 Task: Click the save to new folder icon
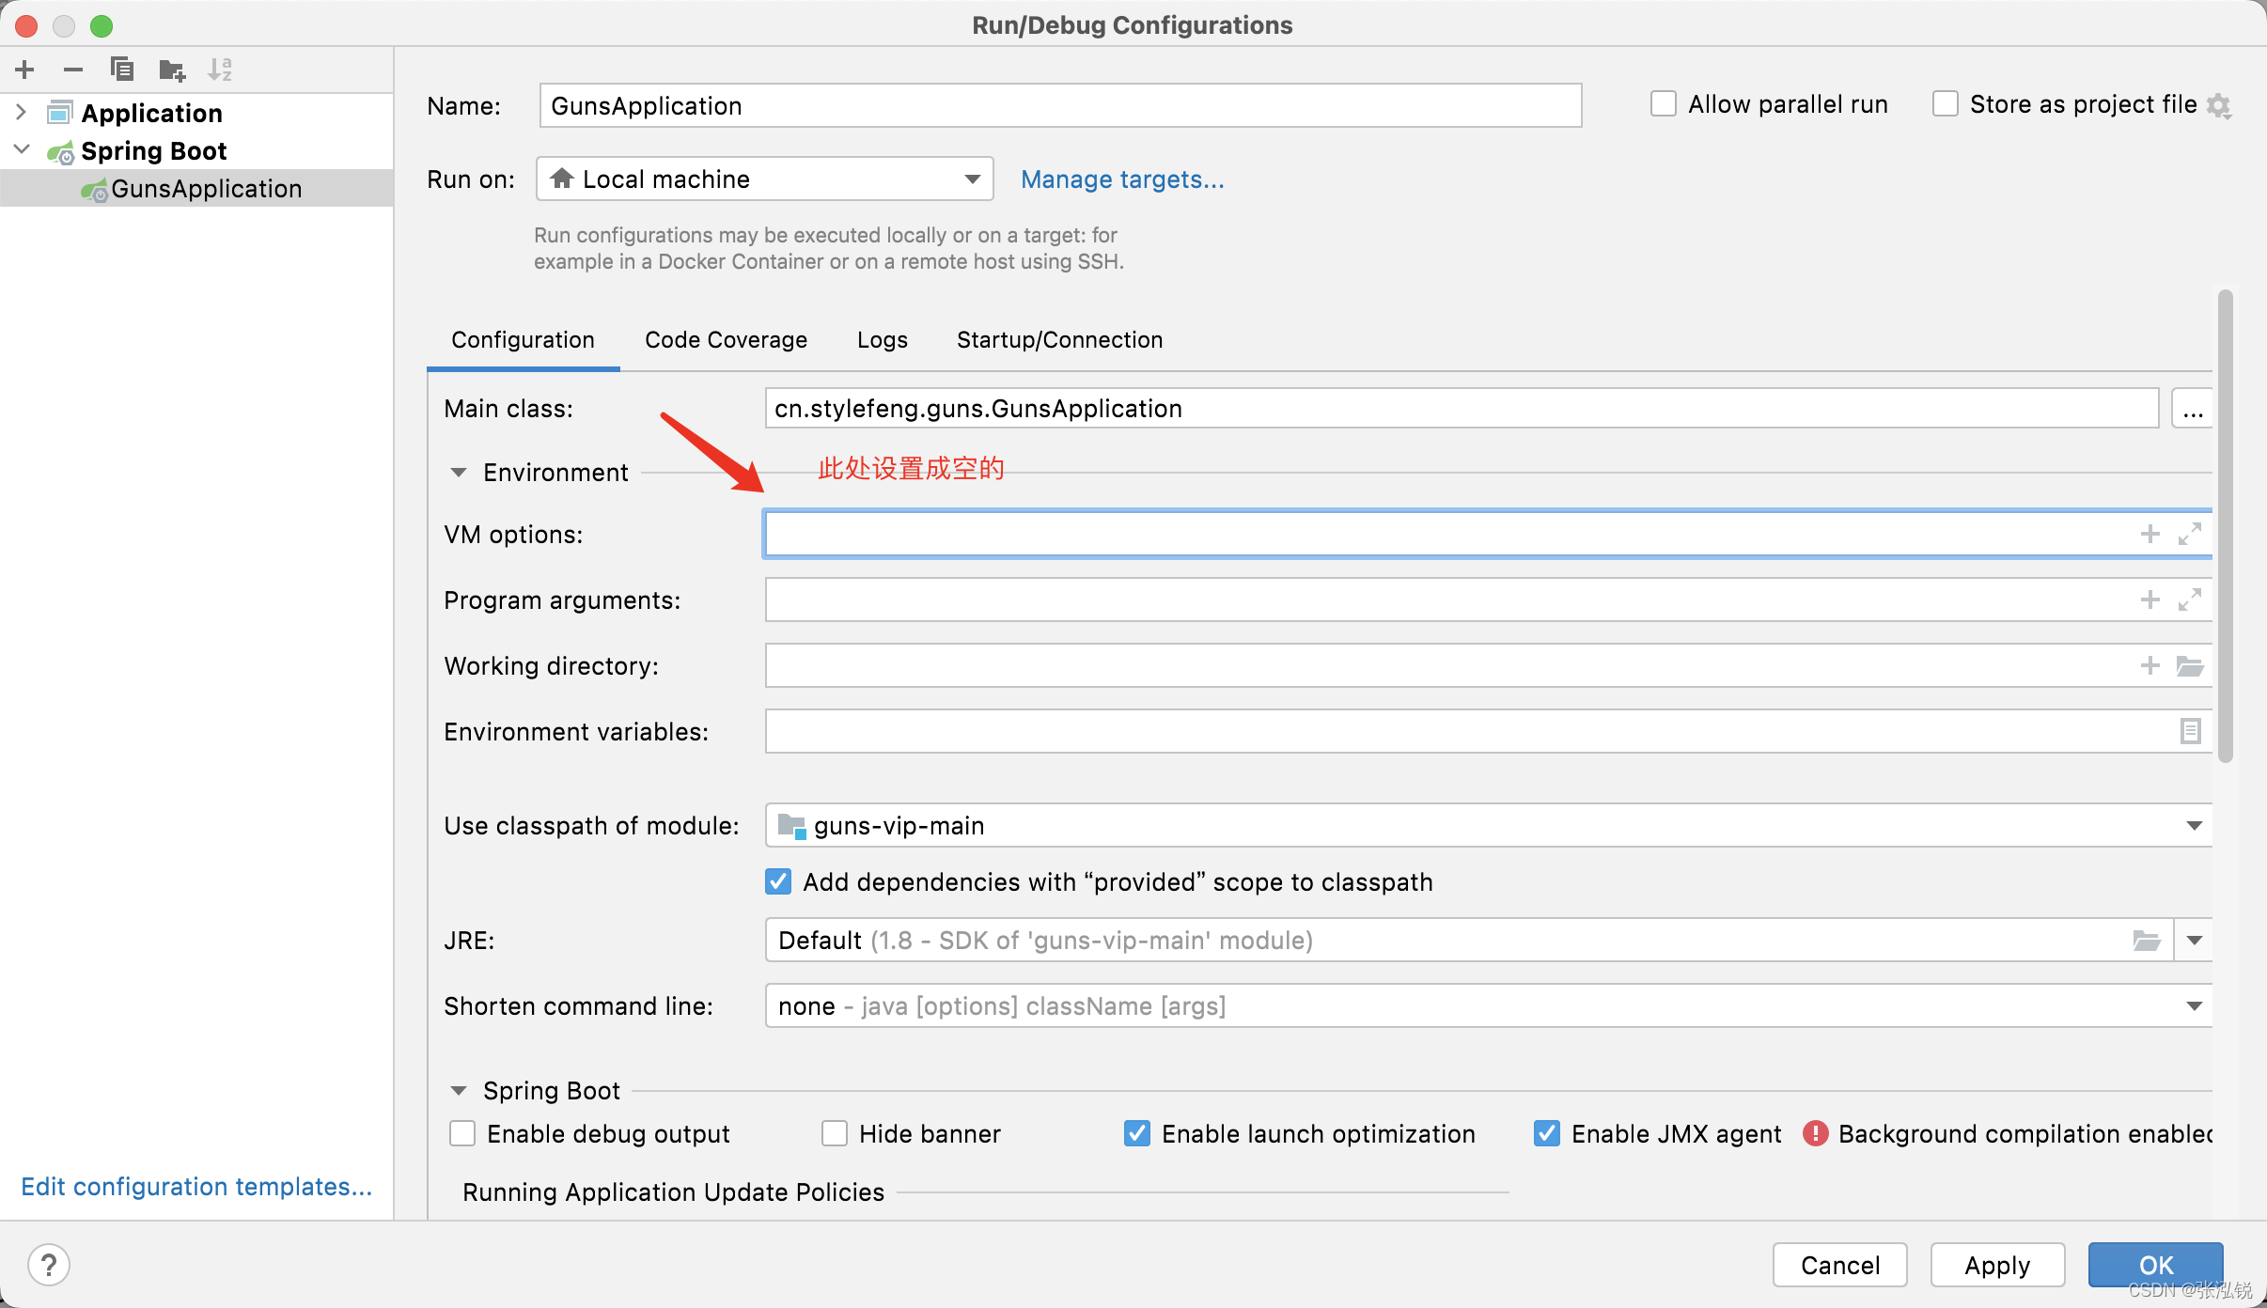[172, 70]
